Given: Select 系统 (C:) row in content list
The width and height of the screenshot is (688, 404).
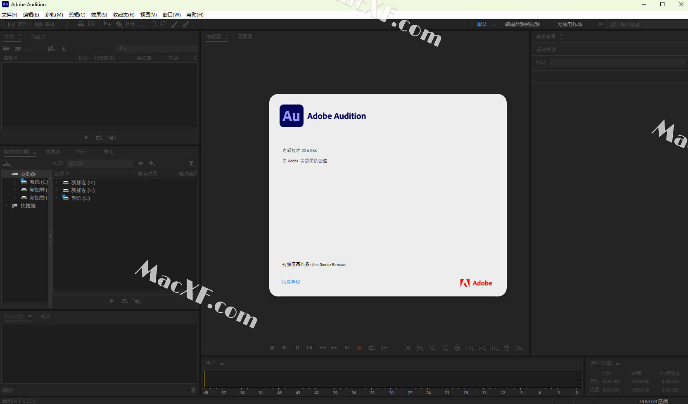Looking at the screenshot, I should 125,198.
